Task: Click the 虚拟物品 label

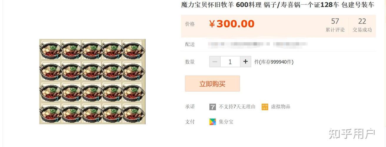Action: pyautogui.click(x=281, y=106)
